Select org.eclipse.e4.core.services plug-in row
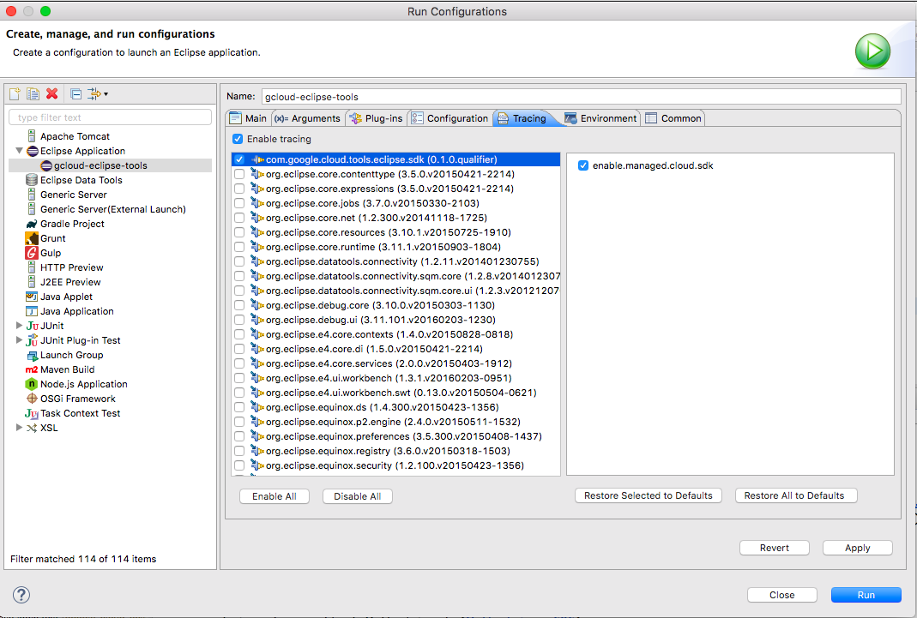917x618 pixels. [395, 363]
